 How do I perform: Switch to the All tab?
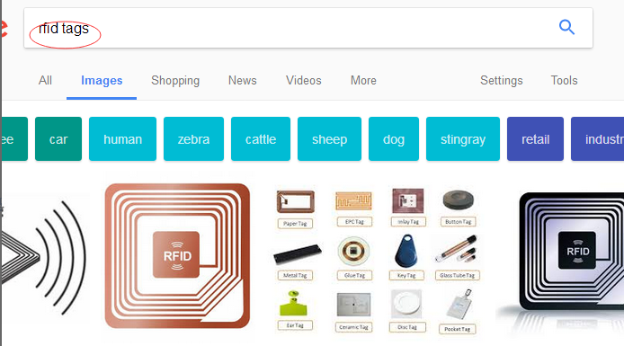tap(45, 80)
